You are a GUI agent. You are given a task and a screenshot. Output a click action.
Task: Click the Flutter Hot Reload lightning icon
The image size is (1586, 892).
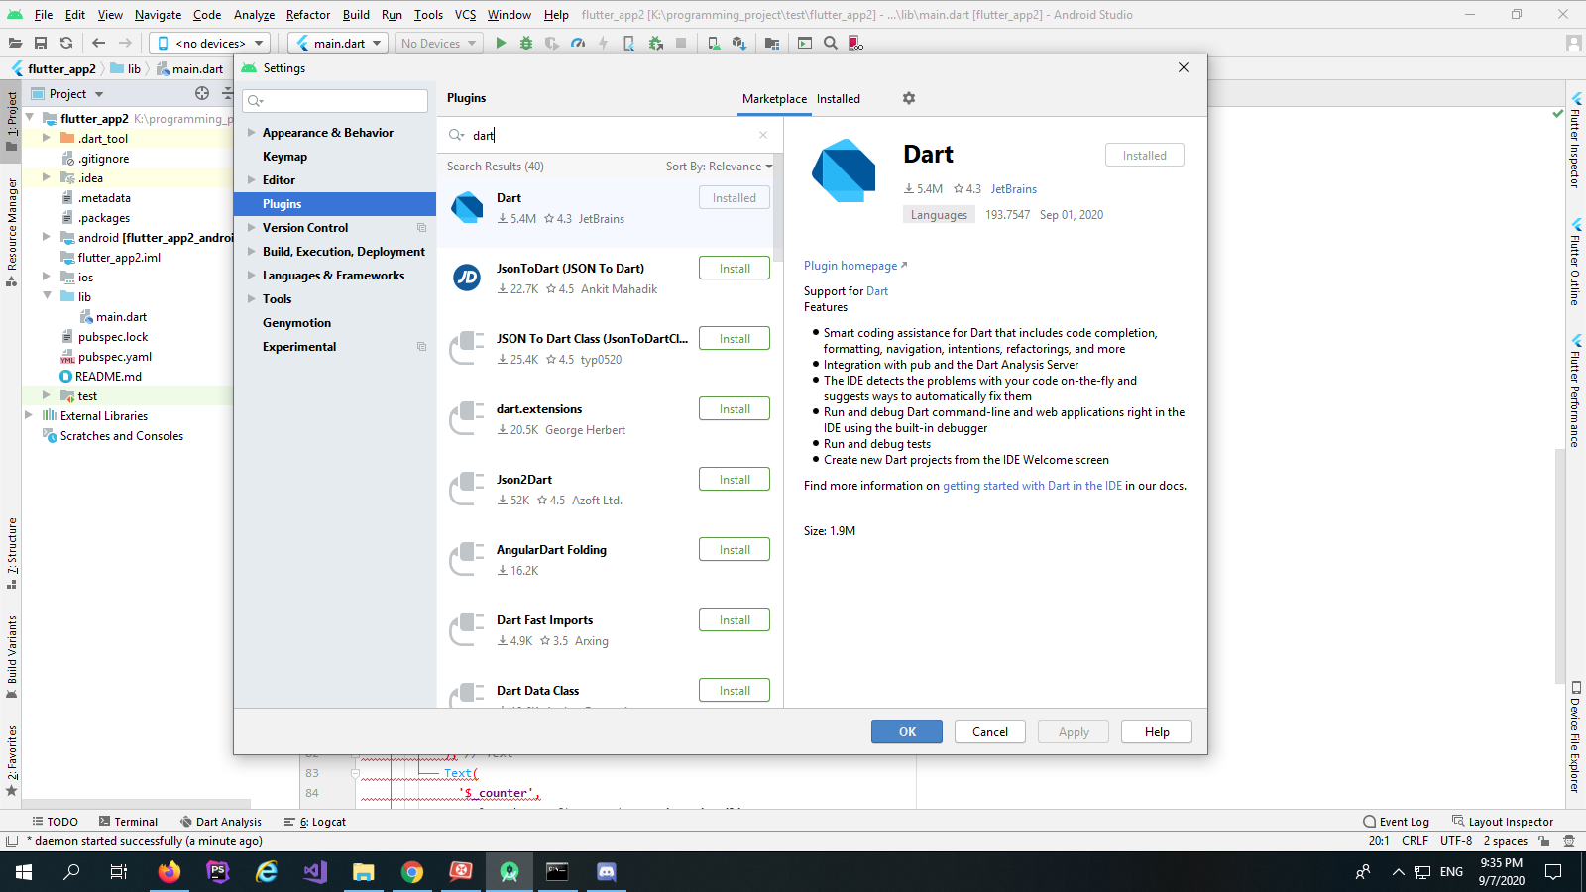(603, 43)
